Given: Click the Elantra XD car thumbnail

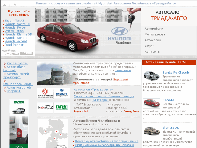Looking at the screenshot, I should pos(152,132).
